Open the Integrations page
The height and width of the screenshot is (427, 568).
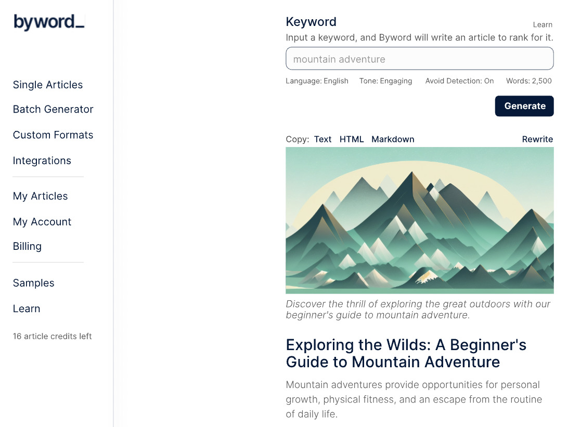tap(42, 161)
